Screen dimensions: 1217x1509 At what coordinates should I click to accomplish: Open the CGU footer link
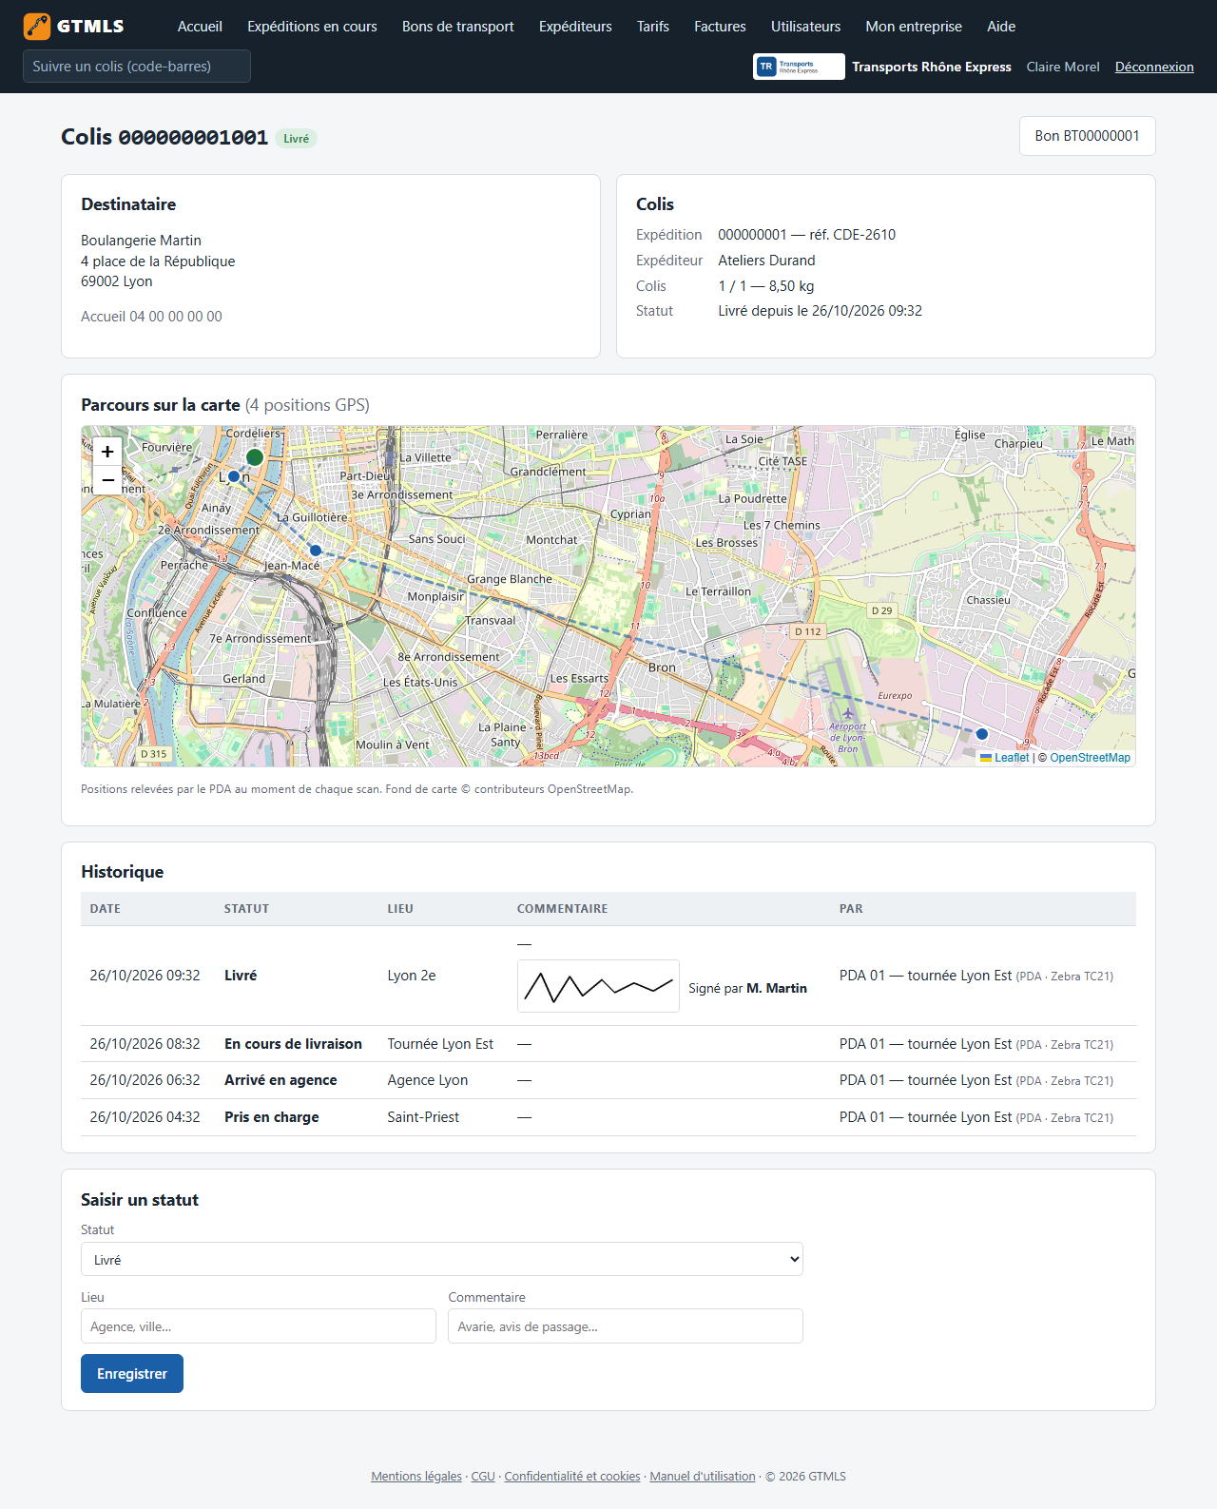[x=483, y=1477]
